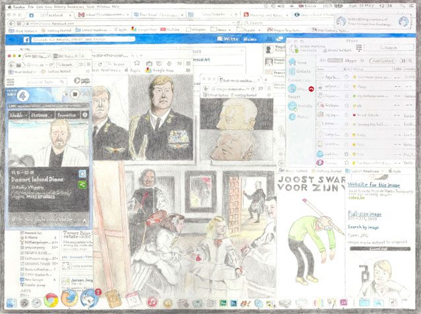Click MORE EPISODES in the radio player
The height and width of the screenshot is (314, 421).
point(40,197)
